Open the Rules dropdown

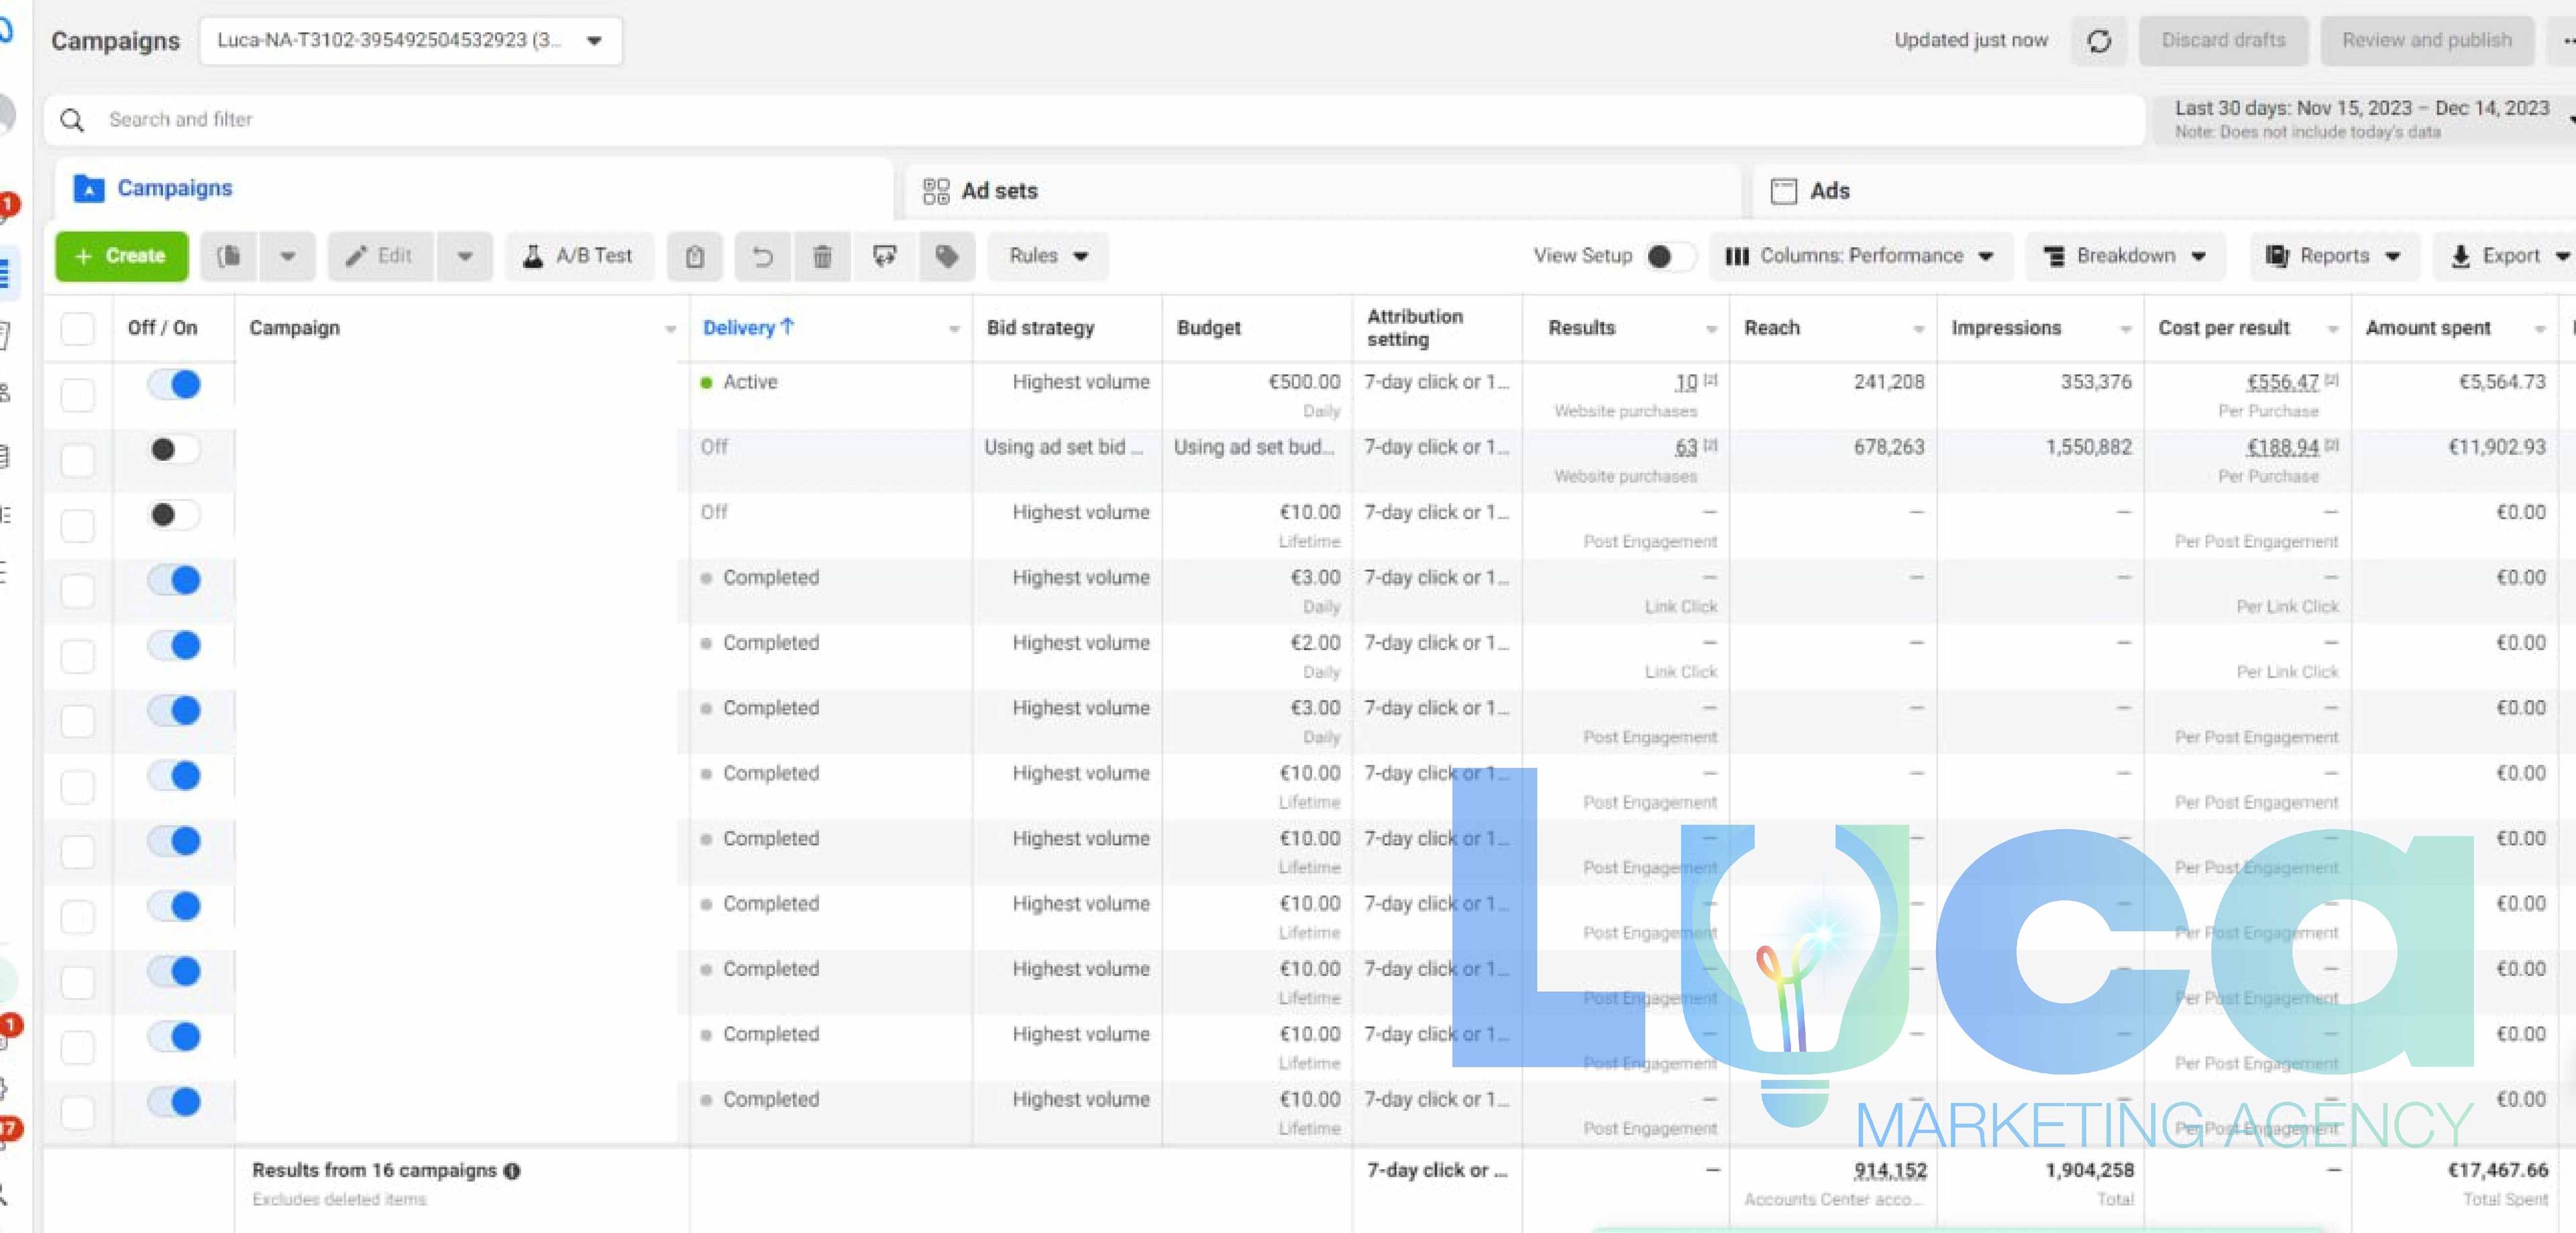1048,256
